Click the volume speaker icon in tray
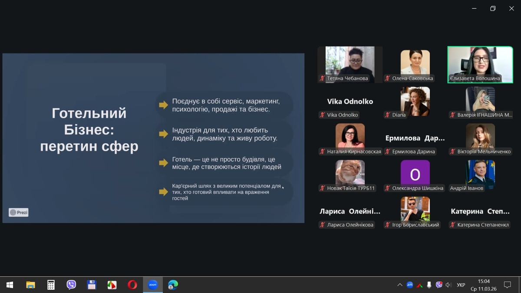Image resolution: width=521 pixels, height=293 pixels. [448, 285]
